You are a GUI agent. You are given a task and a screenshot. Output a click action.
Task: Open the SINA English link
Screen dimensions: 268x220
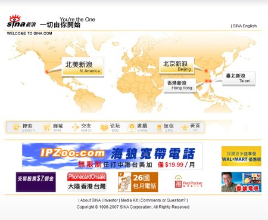pos(245,26)
